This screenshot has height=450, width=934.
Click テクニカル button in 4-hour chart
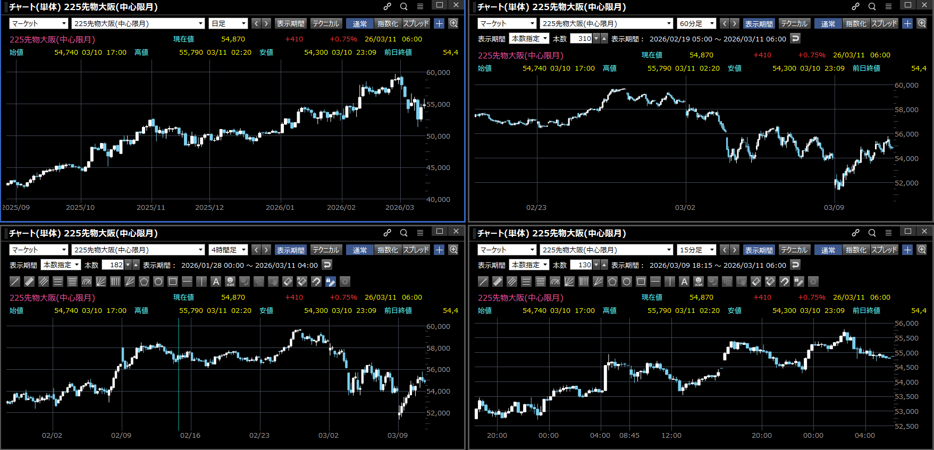(x=326, y=250)
